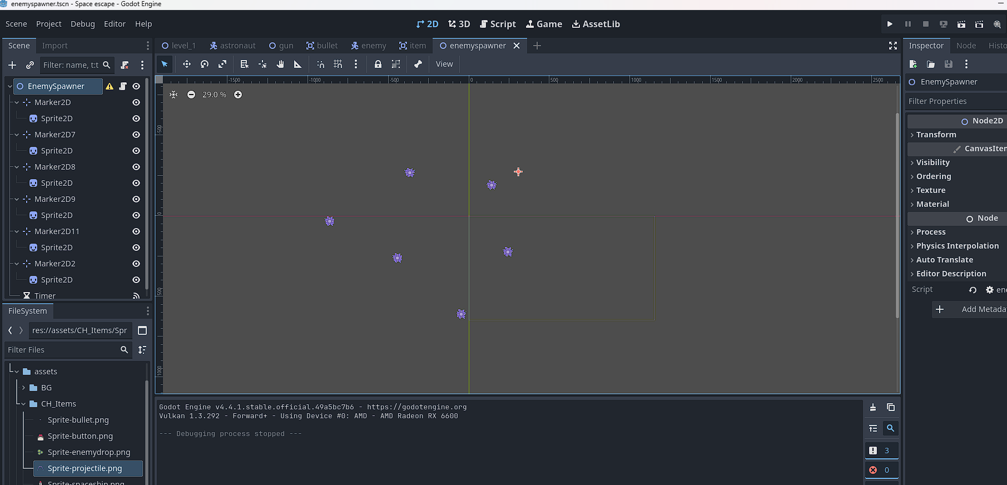
Task: Collapse the Marker2D8 tree node
Action: click(x=17, y=167)
